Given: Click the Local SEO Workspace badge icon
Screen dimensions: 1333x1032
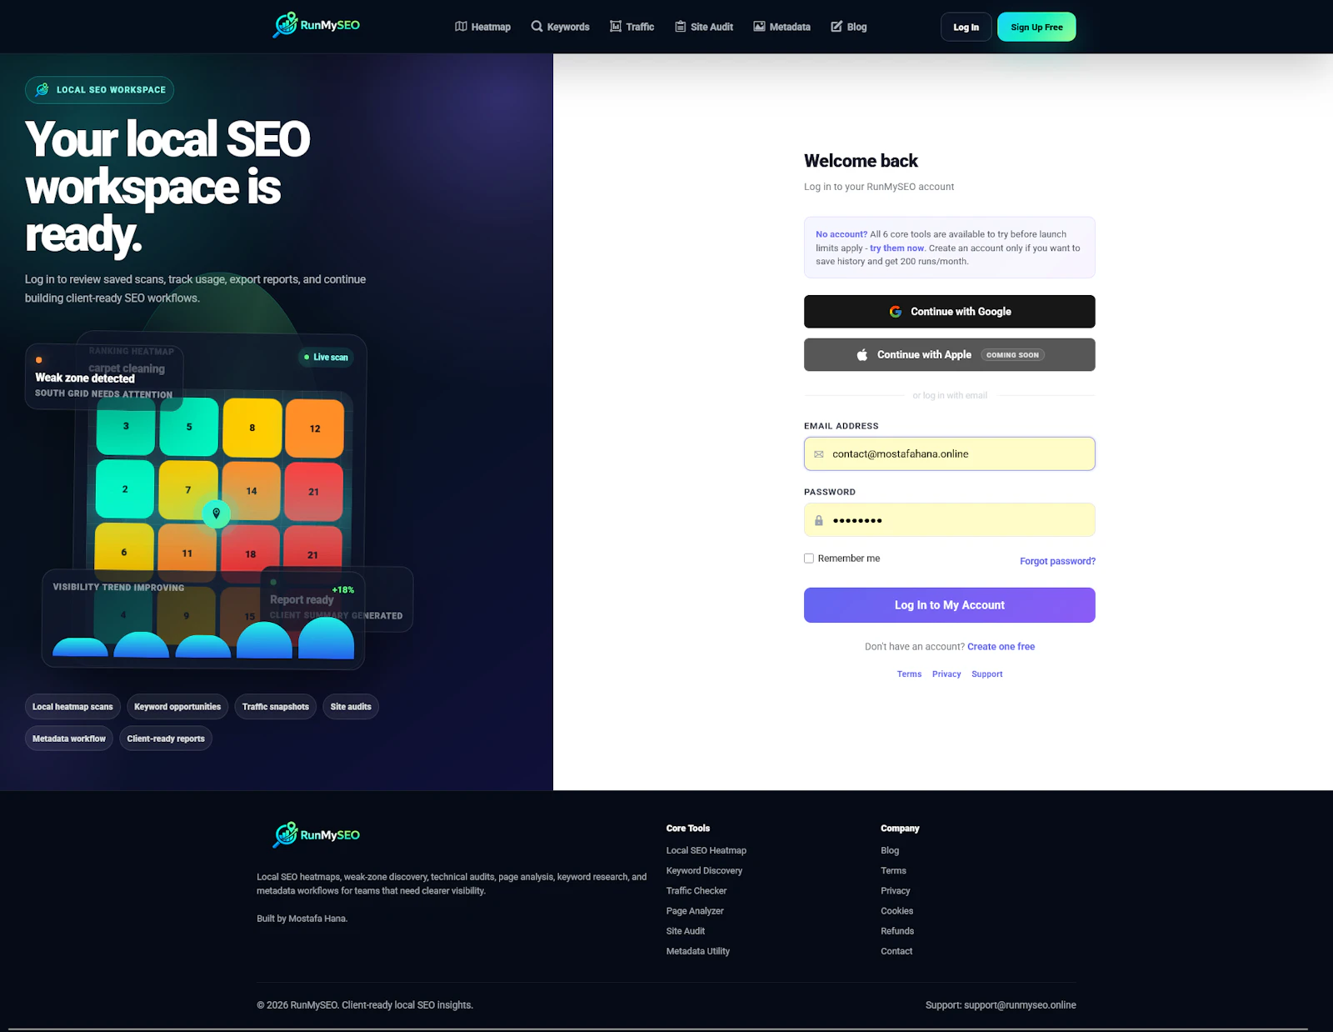Looking at the screenshot, I should click(x=42, y=89).
